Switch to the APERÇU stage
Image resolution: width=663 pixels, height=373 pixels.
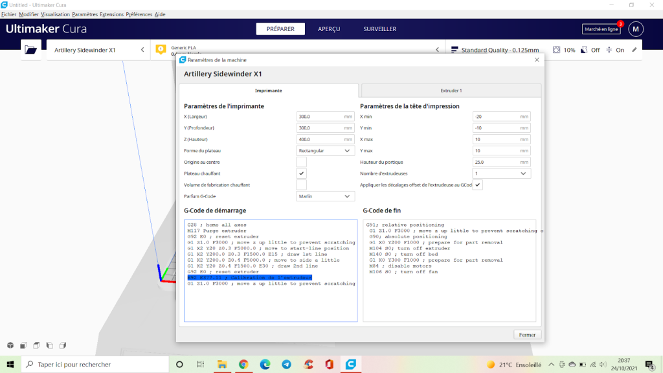[x=329, y=28]
